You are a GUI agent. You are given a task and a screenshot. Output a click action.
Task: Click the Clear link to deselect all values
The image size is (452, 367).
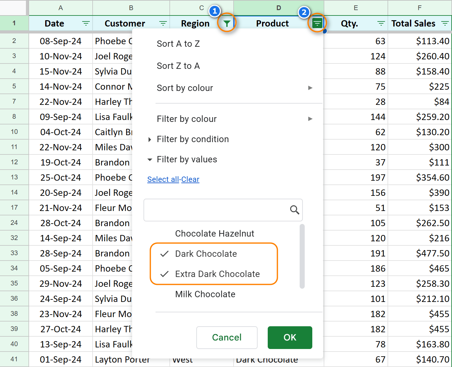click(190, 179)
